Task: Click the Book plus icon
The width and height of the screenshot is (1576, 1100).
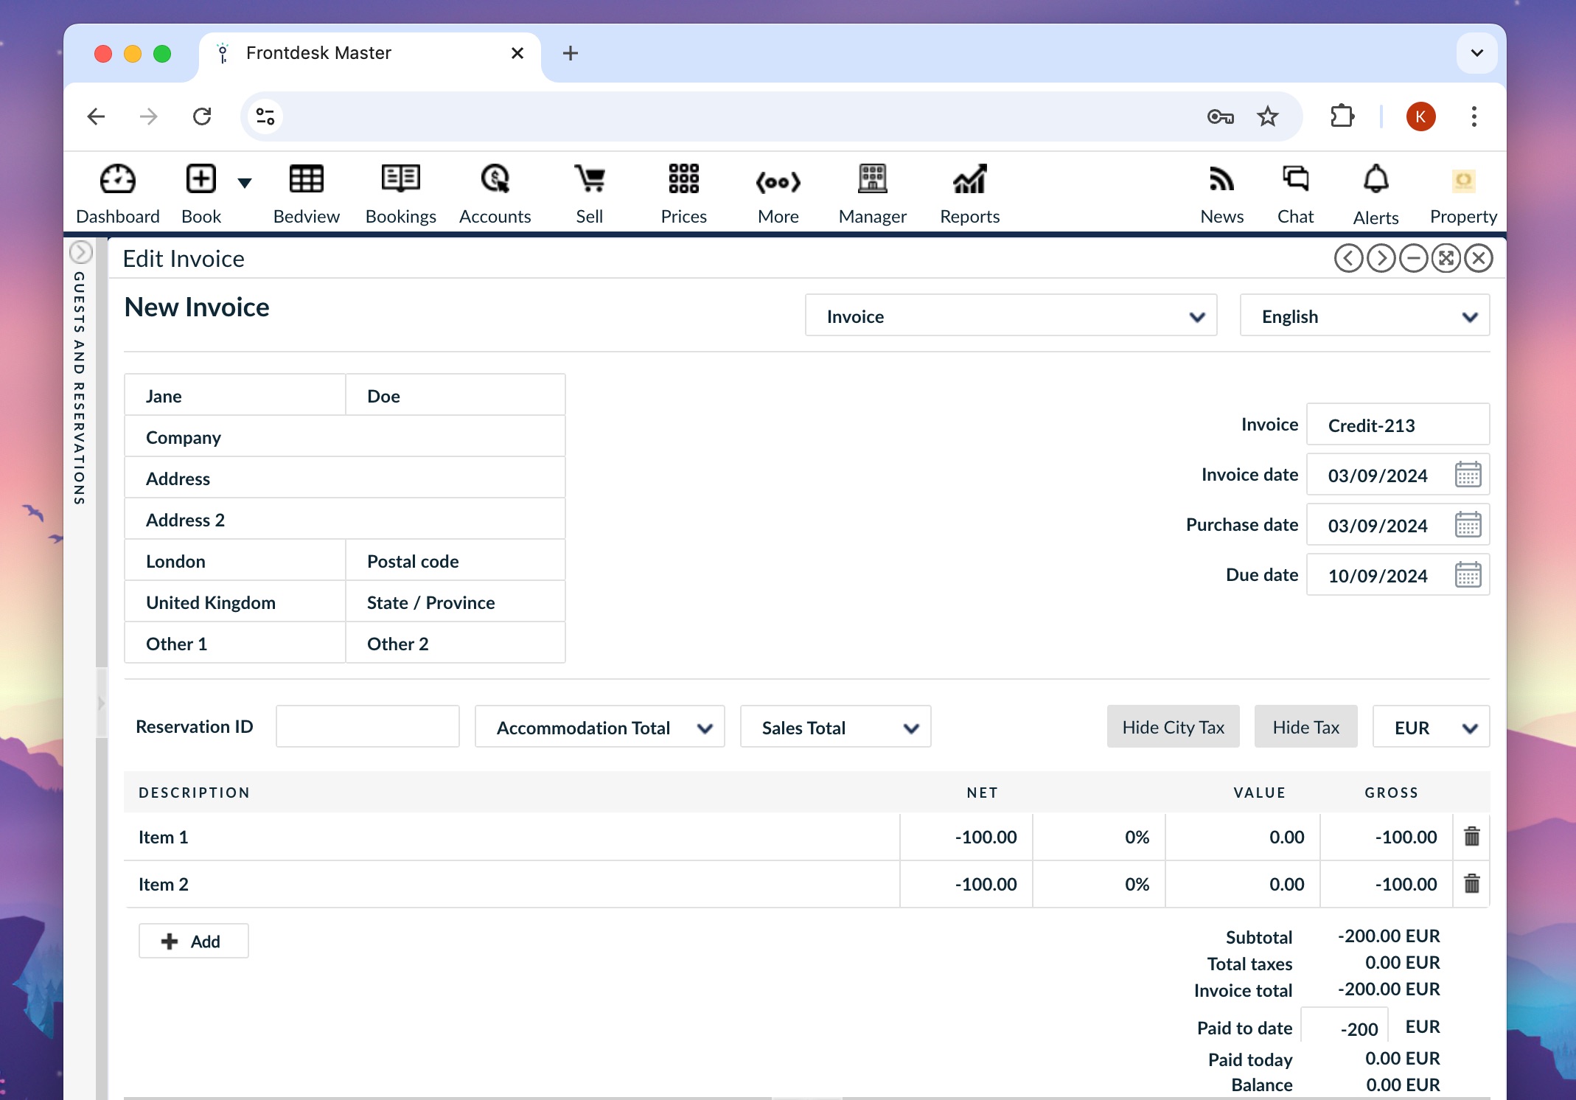Action: 201,179
